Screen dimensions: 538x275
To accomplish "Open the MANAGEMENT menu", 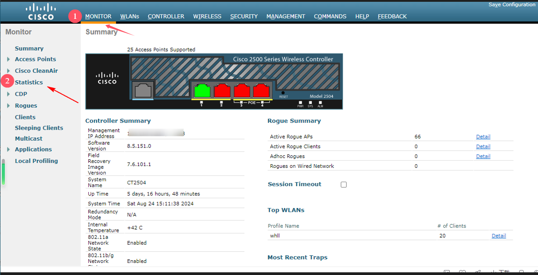I will [x=286, y=16].
